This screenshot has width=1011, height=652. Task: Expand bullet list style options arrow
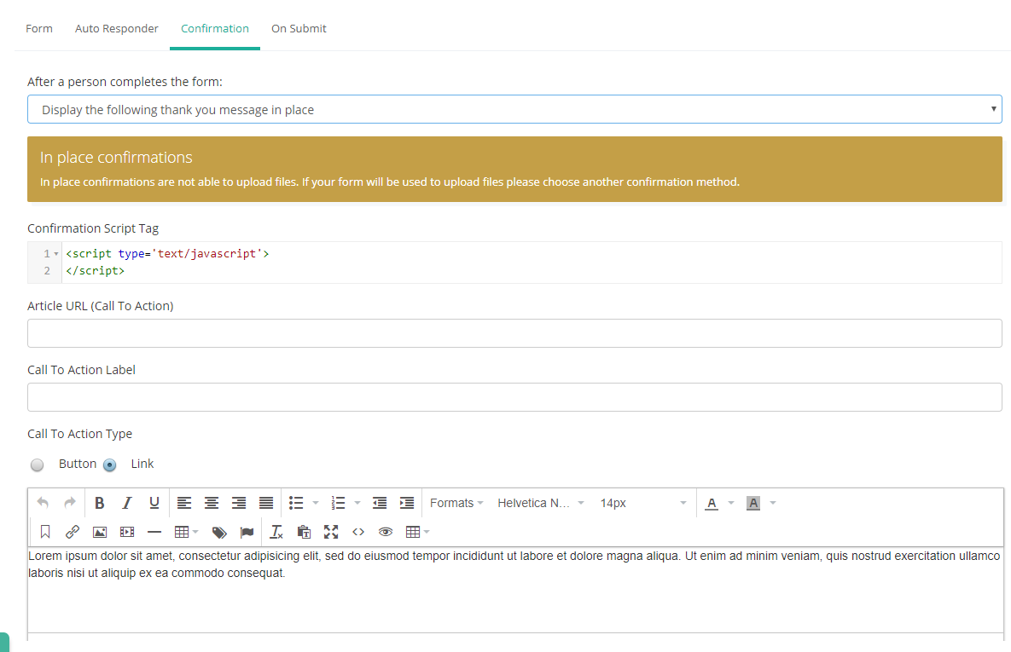(316, 503)
